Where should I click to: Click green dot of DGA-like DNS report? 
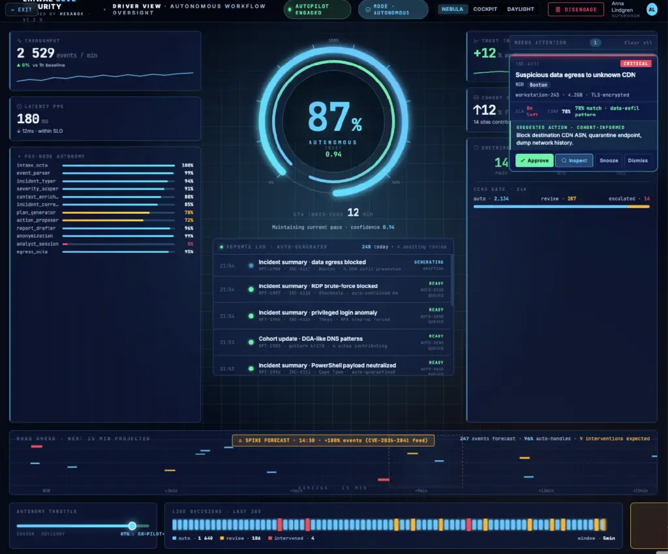coord(251,342)
